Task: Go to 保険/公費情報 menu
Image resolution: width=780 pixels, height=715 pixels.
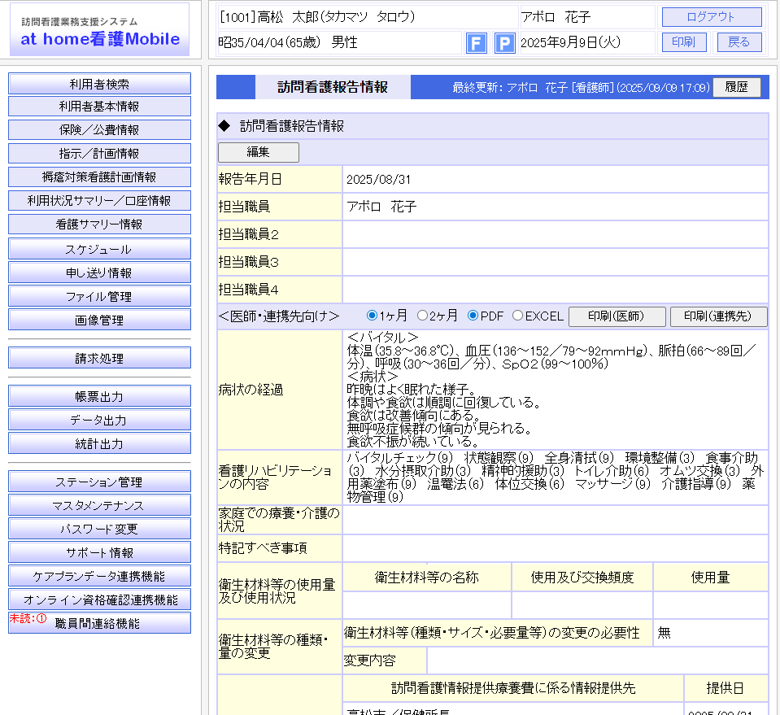Action: tap(99, 130)
